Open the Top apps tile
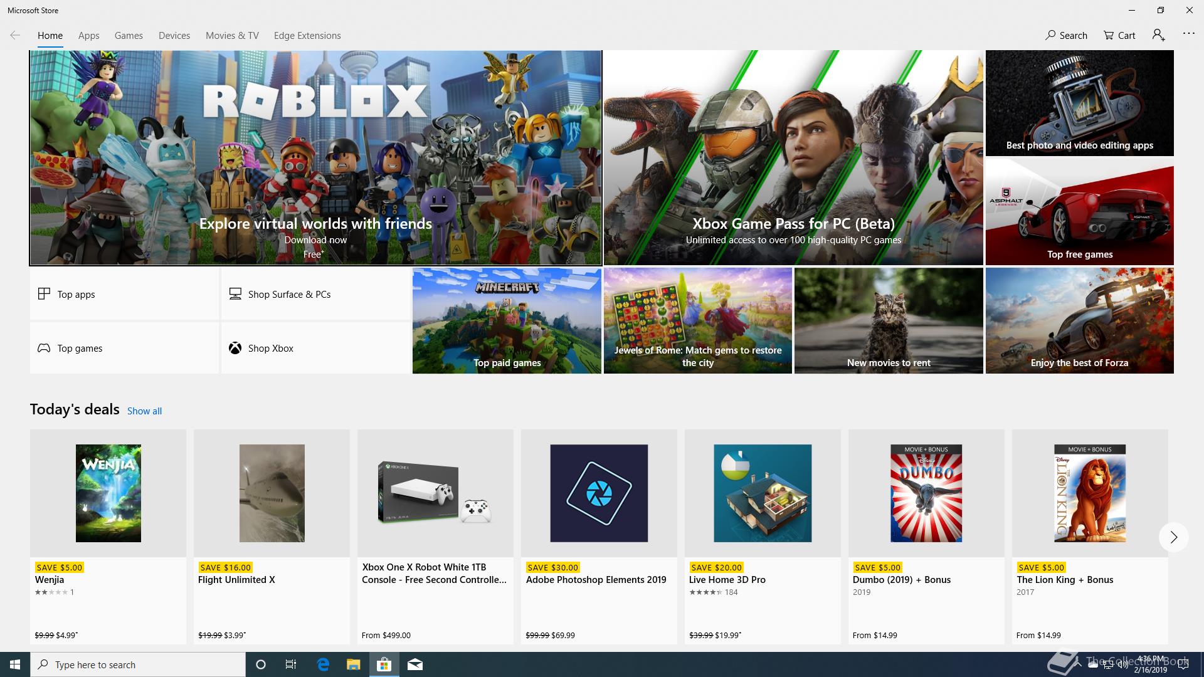The width and height of the screenshot is (1204, 677). coord(124,294)
